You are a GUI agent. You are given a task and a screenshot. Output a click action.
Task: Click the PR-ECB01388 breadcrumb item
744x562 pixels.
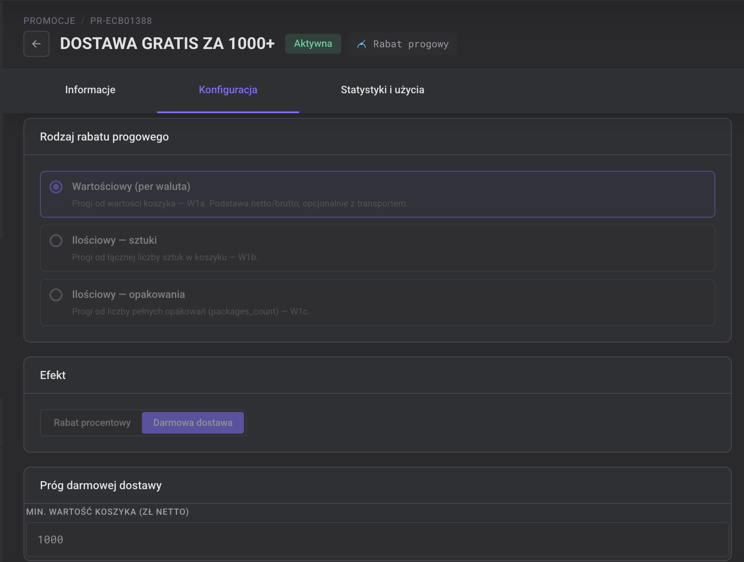(121, 21)
